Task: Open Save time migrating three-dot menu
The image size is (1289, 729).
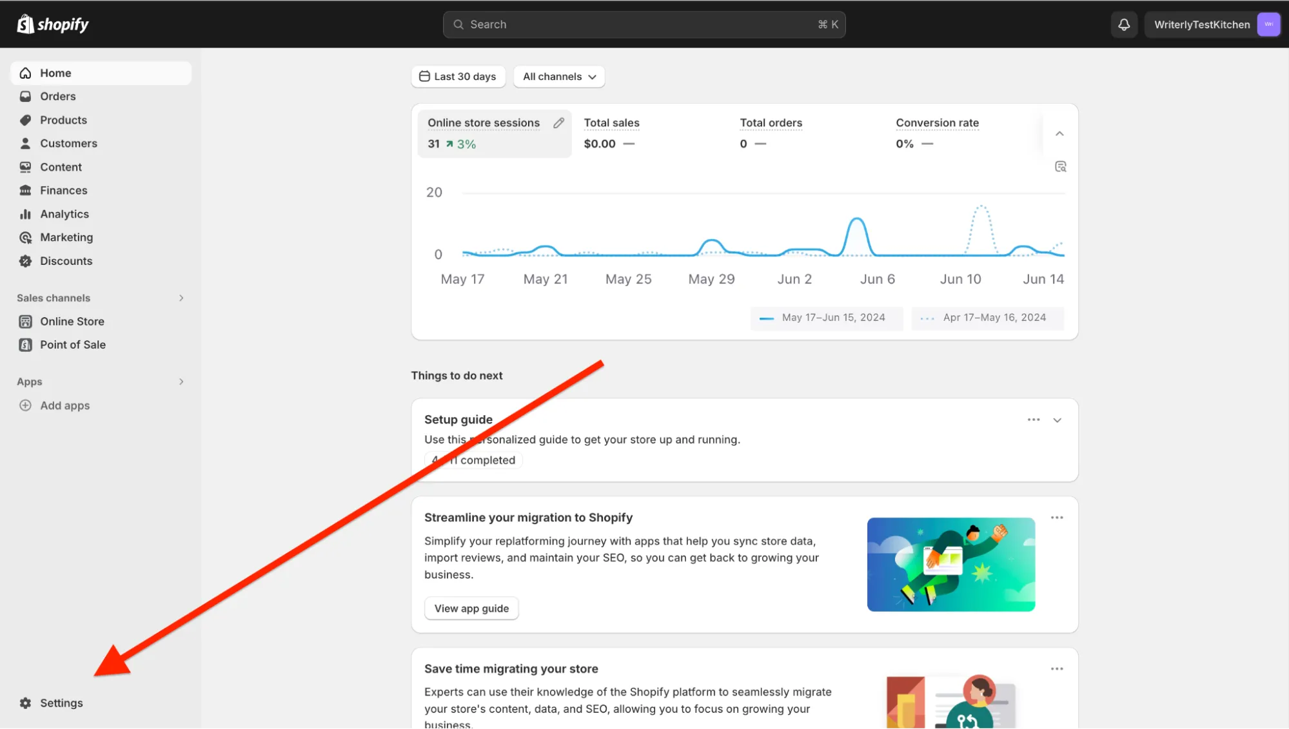Action: coord(1057,668)
